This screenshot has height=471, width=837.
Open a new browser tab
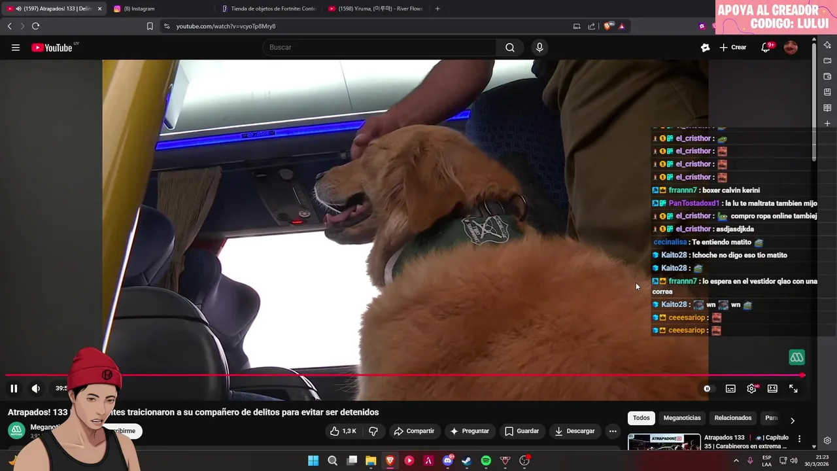click(x=437, y=9)
